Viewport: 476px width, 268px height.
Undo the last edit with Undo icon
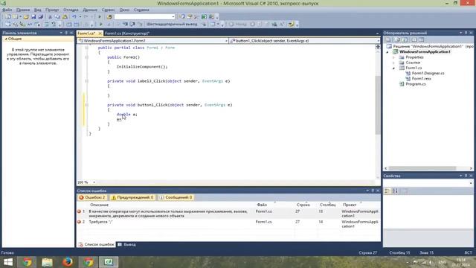pyautogui.click(x=74, y=16)
